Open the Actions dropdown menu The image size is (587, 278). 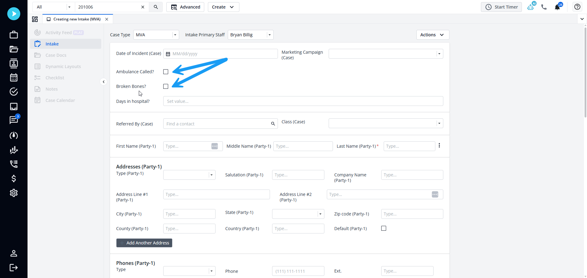point(433,35)
